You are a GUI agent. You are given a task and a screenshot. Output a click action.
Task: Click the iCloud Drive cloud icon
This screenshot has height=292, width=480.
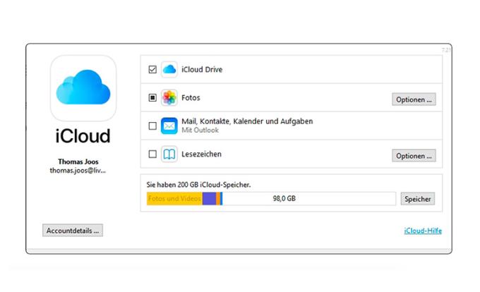click(x=169, y=69)
